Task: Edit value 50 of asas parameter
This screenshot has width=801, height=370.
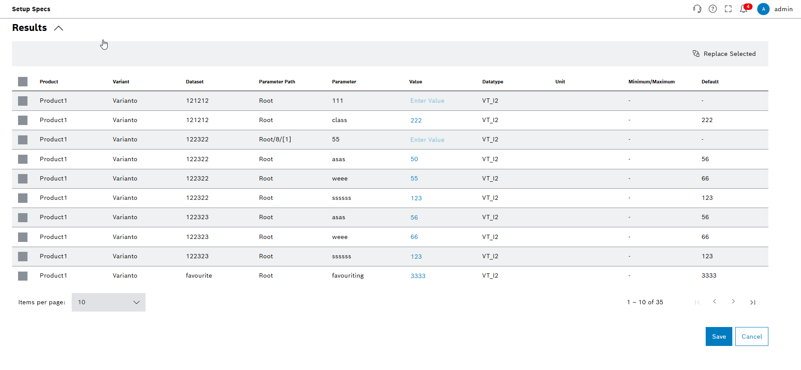Action: click(x=414, y=159)
